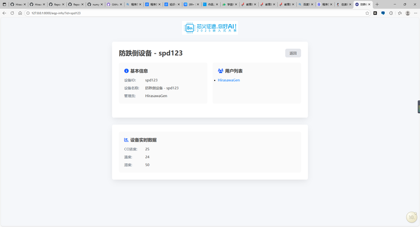Screen dimensions: 420x227
Task: Go back using the browser back arrow
Action: (x=5, y=13)
